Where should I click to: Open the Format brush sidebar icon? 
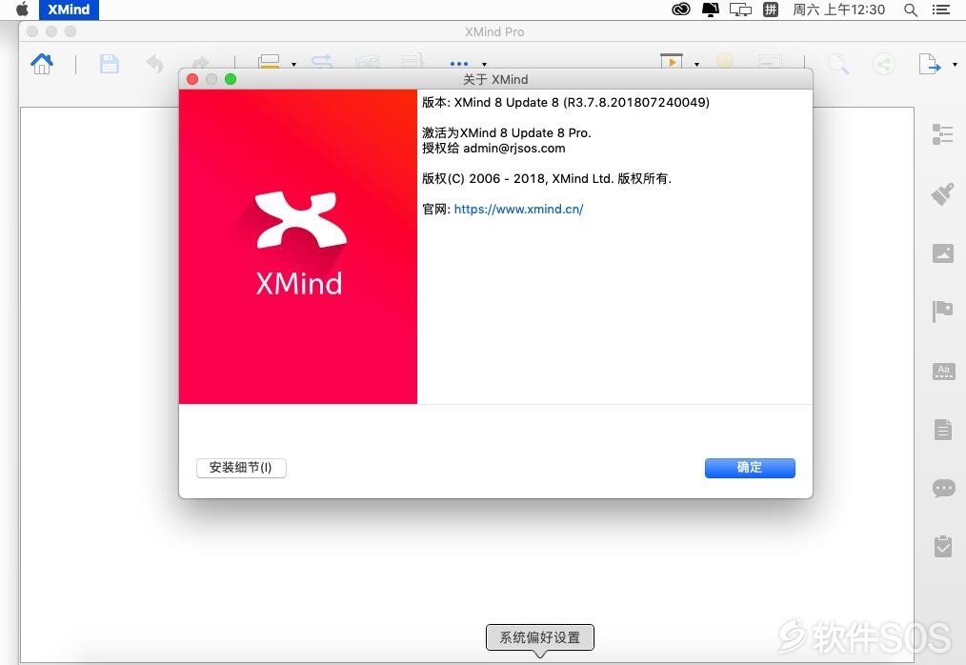coord(942,194)
